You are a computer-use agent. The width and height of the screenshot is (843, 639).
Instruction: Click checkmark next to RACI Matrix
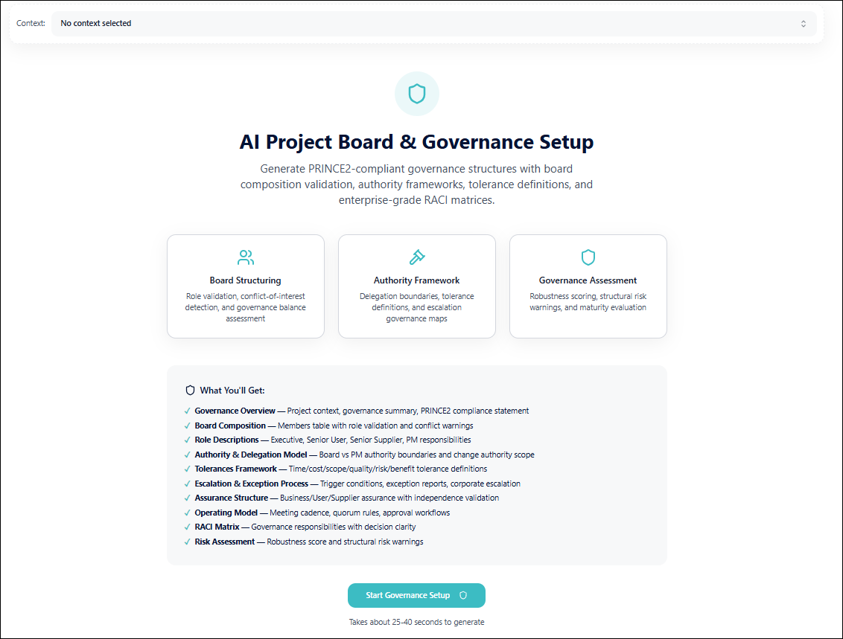(187, 527)
